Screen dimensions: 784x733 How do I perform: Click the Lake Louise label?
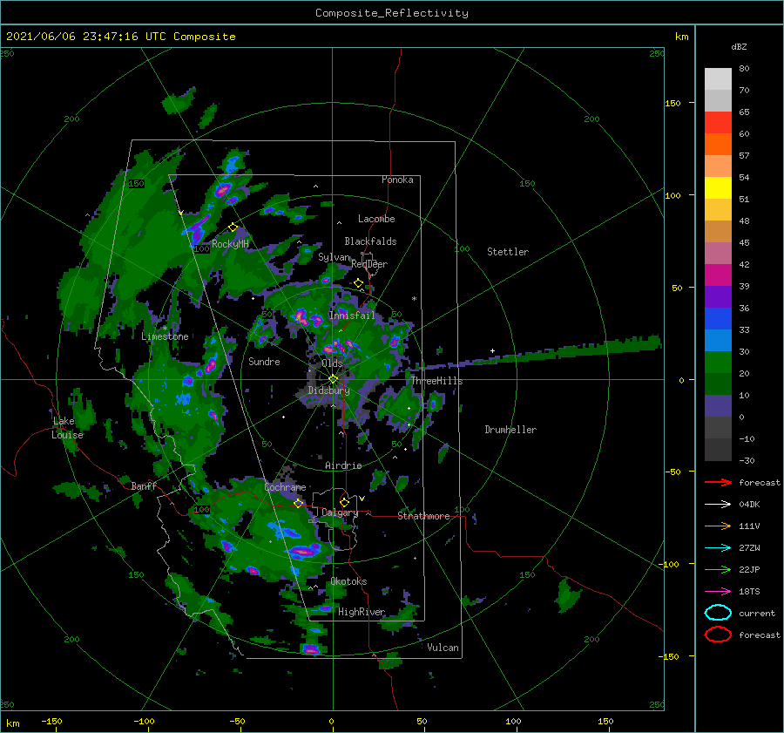click(67, 428)
